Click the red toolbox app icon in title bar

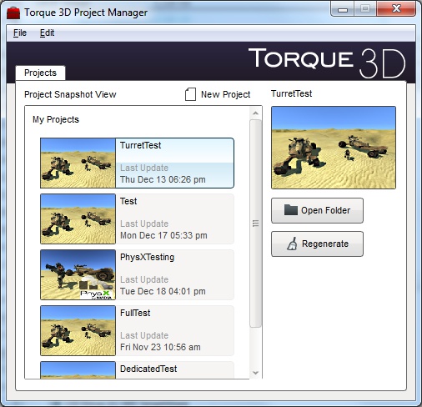coord(13,13)
